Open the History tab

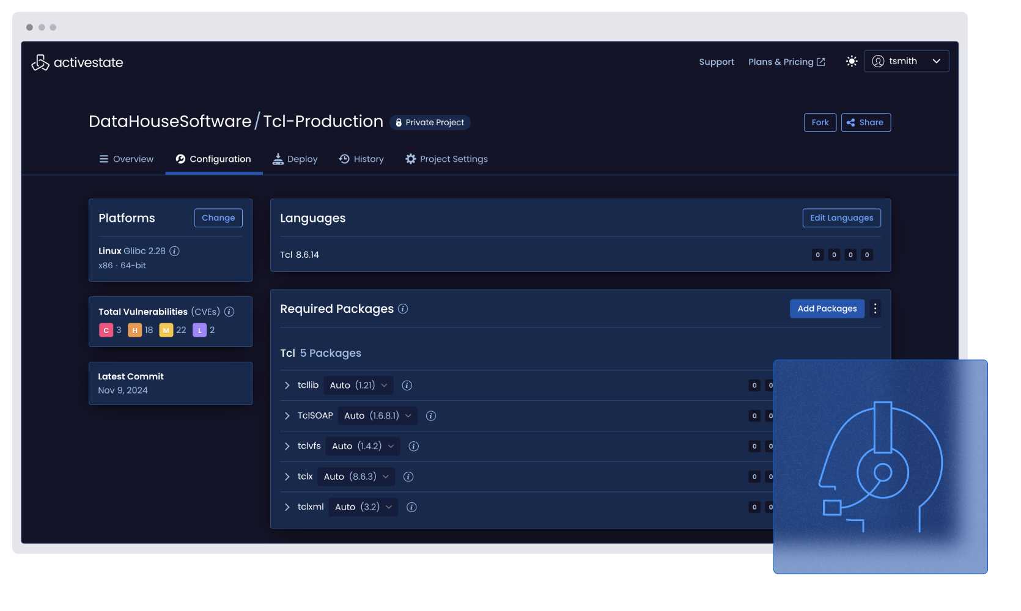point(361,159)
